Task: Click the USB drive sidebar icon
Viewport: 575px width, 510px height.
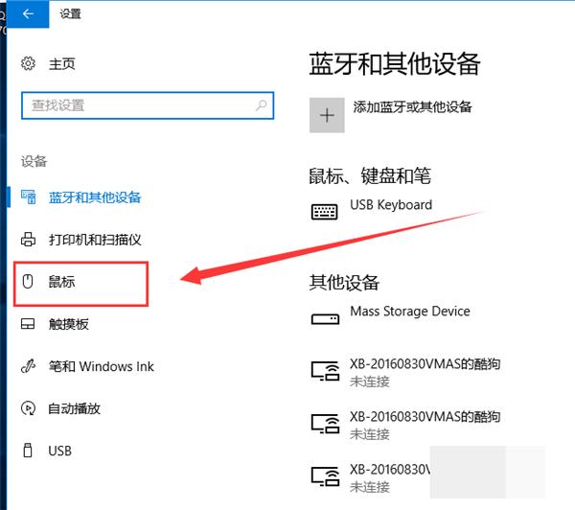Action: pyautogui.click(x=28, y=451)
